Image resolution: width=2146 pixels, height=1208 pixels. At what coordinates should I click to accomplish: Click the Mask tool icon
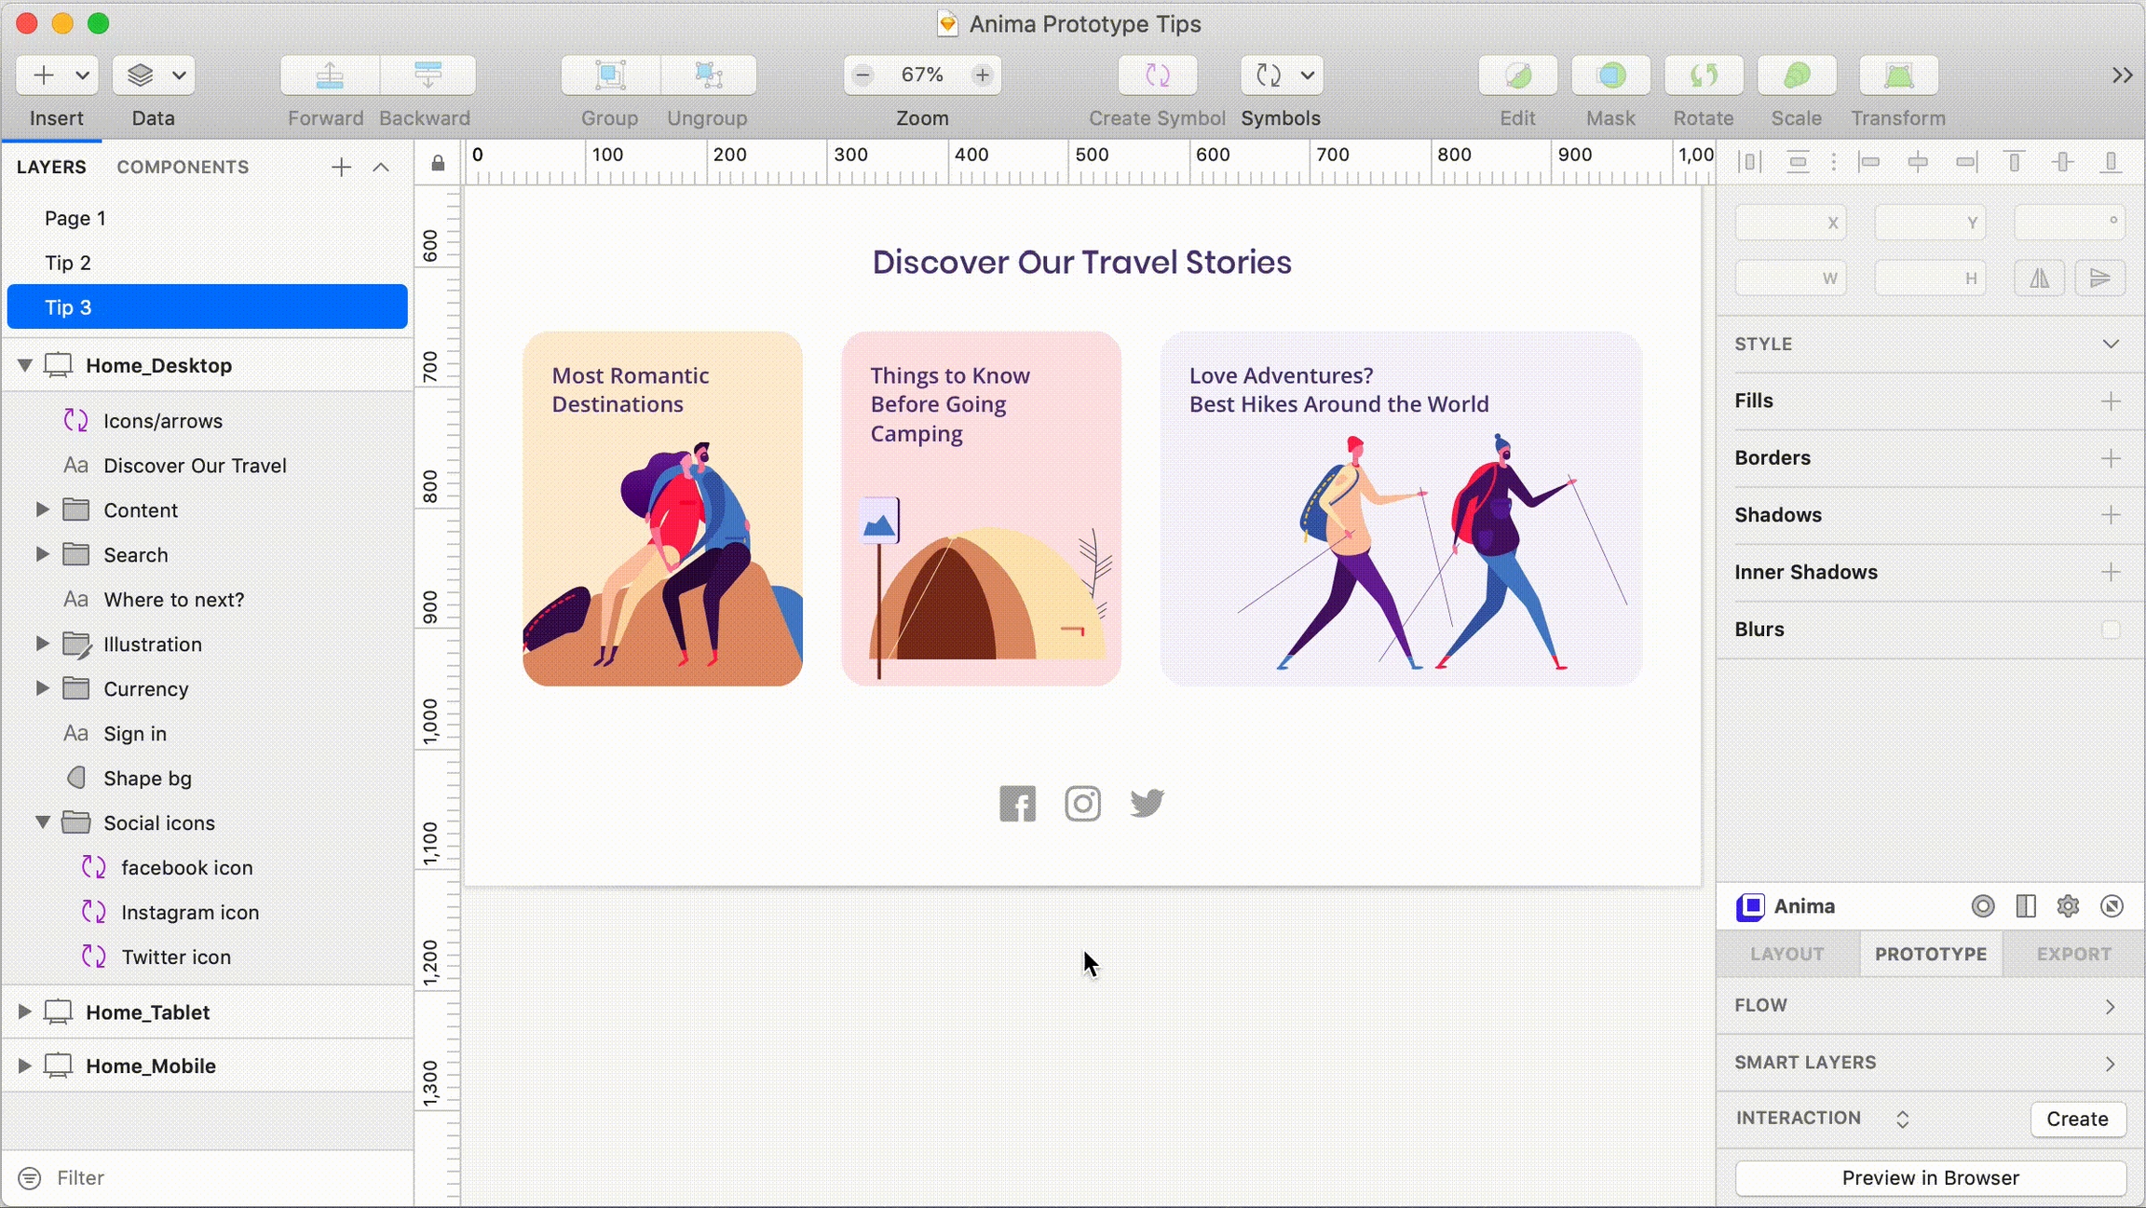(x=1610, y=75)
